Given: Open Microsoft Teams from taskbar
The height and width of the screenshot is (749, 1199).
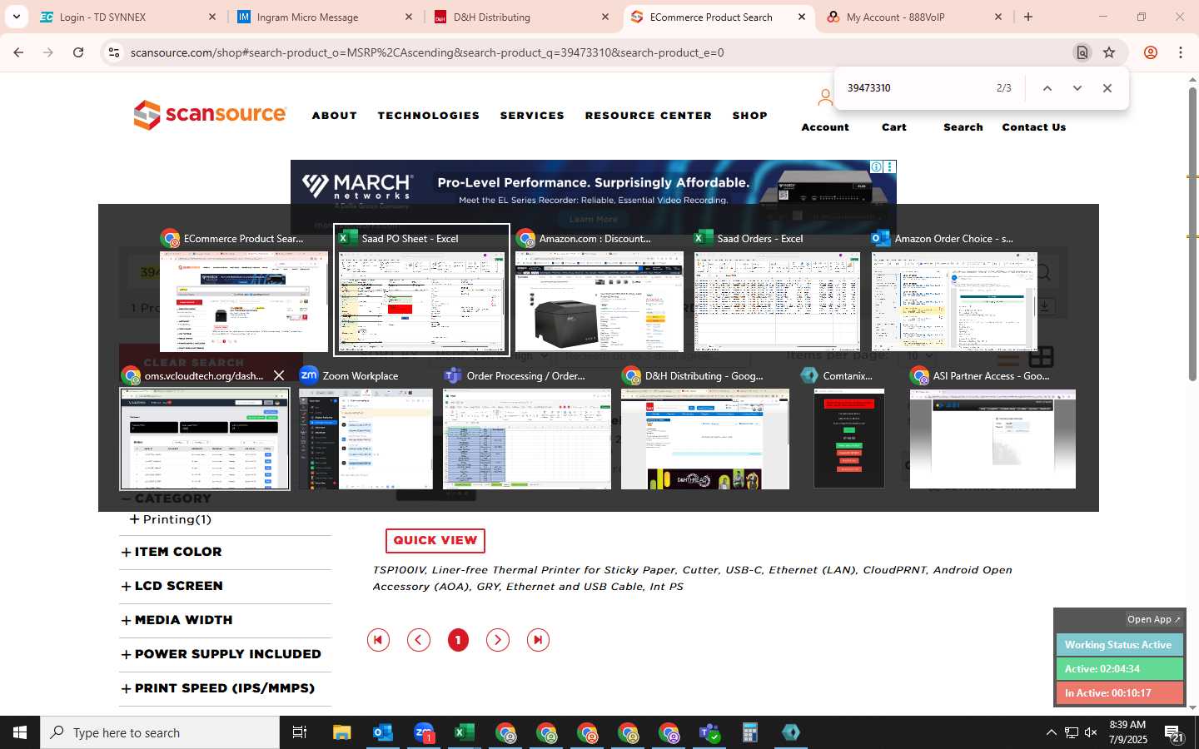Looking at the screenshot, I should [x=709, y=732].
